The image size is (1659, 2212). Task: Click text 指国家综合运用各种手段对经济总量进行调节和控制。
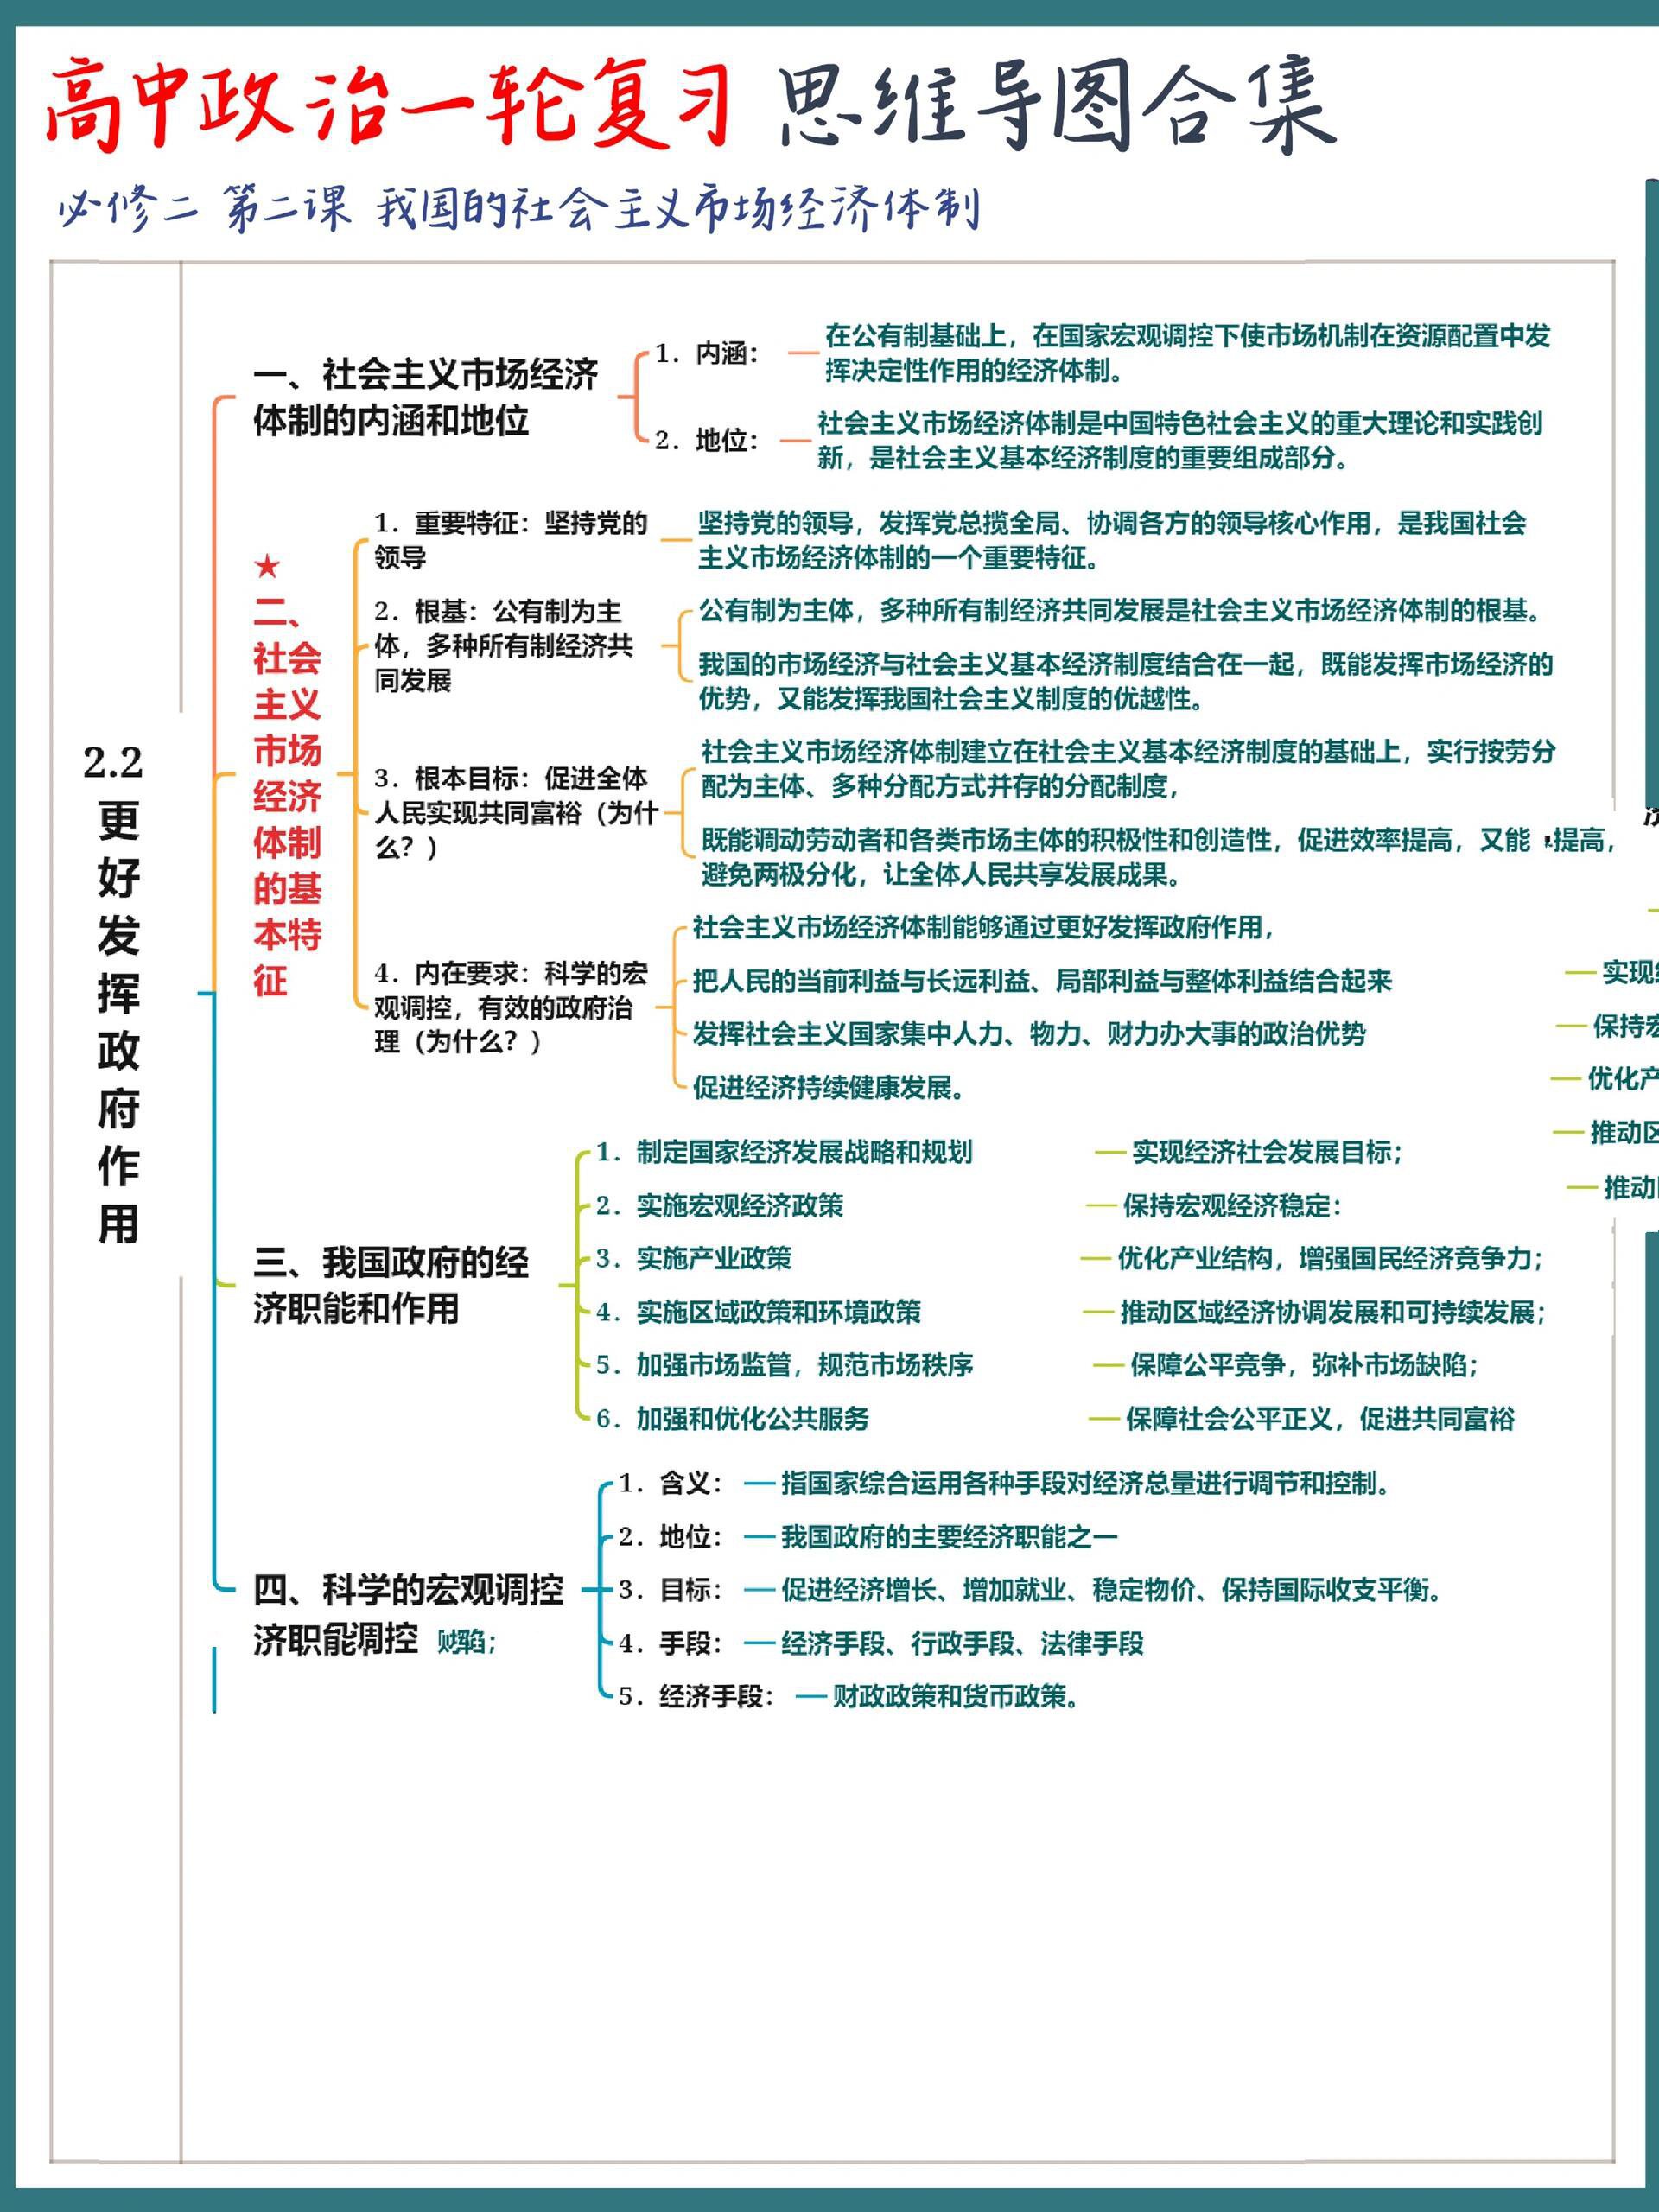(x=1086, y=1483)
